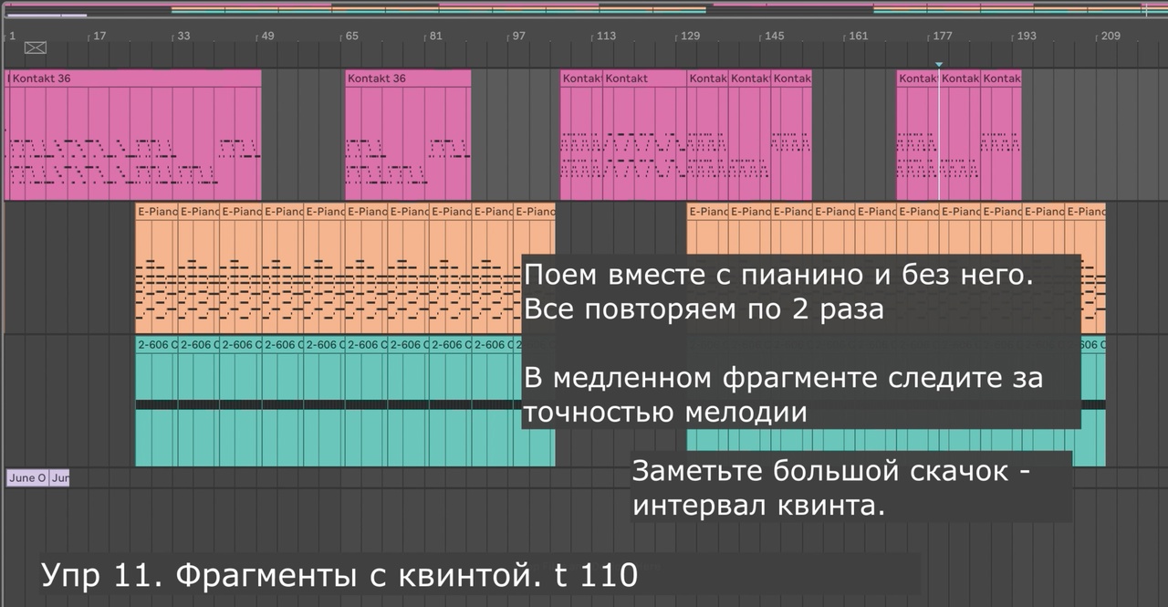Click the arrangement overview strip at the top

click(x=584, y=9)
